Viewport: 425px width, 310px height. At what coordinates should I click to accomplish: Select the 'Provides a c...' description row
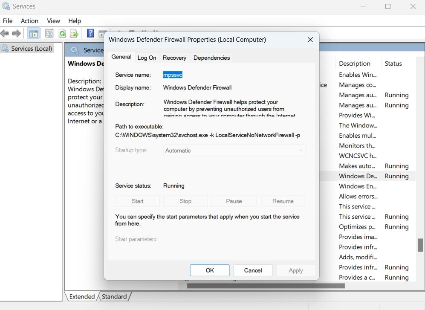(357, 278)
